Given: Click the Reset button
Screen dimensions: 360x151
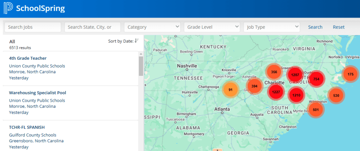Looking at the screenshot, I should 339,27.
